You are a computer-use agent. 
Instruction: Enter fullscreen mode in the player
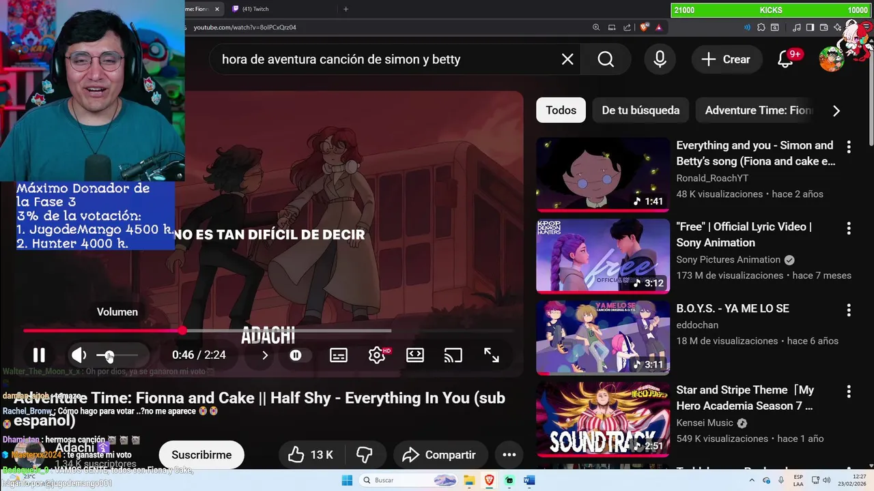coord(492,355)
